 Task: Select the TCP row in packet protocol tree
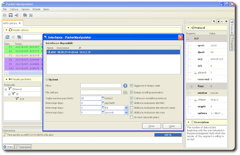(x=22, y=99)
